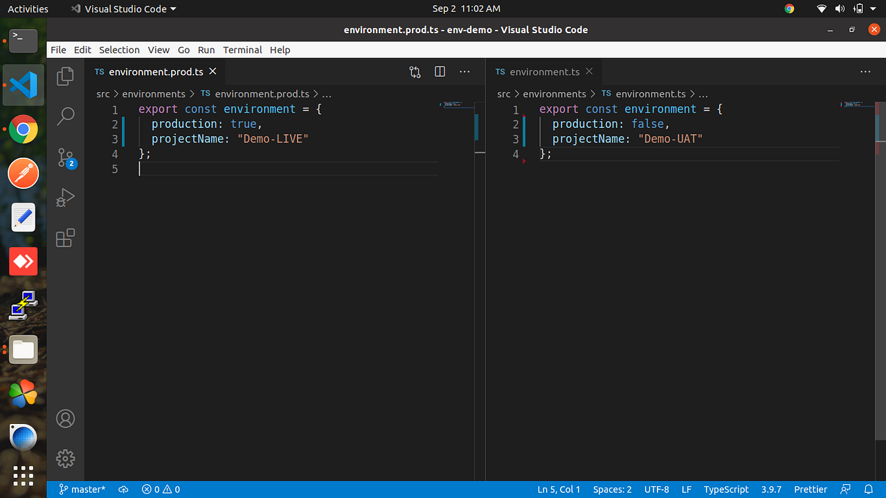Click the TypeScript language indicator
The height and width of the screenshot is (498, 886).
click(x=726, y=489)
